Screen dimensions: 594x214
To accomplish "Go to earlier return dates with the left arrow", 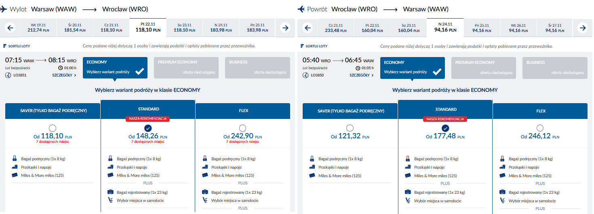I will point(308,28).
